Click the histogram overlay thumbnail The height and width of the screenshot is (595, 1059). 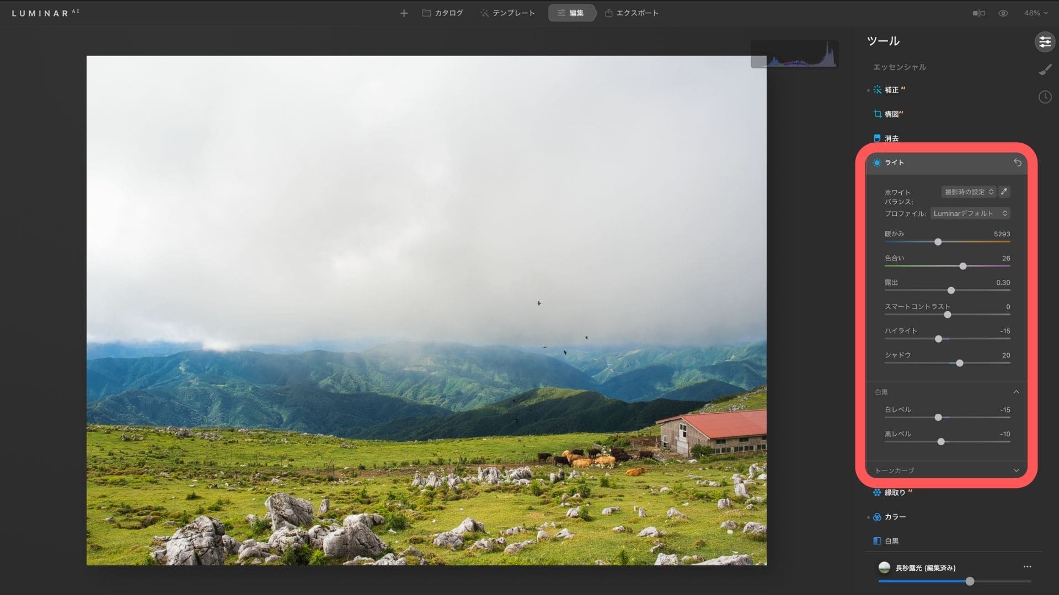794,54
